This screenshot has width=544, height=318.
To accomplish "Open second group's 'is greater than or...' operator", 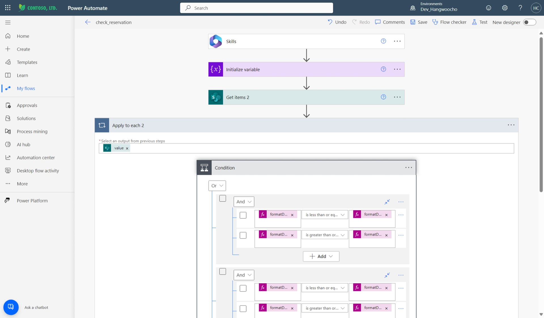I will click(325, 308).
